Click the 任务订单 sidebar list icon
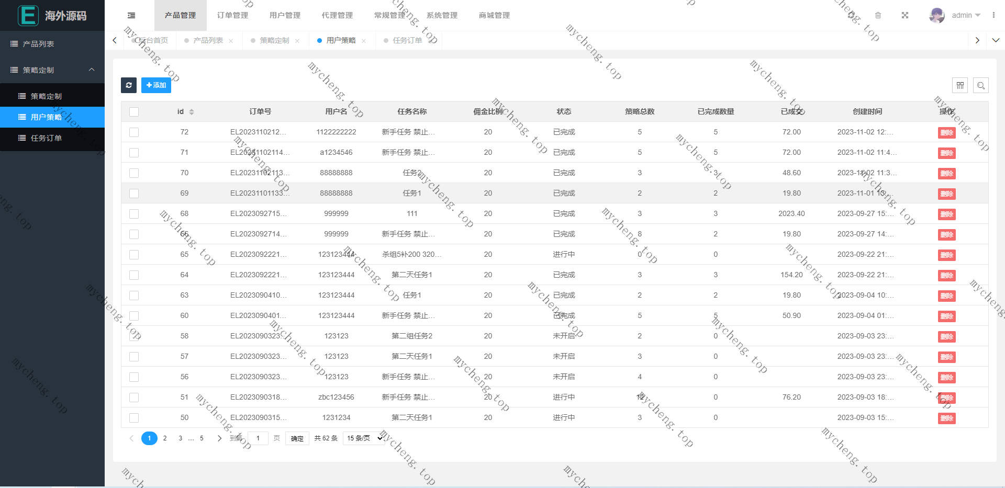 click(x=22, y=138)
